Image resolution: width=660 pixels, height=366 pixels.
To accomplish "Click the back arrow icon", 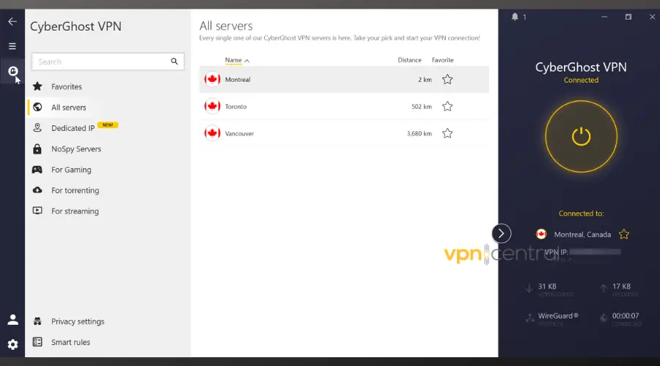I will tap(12, 21).
